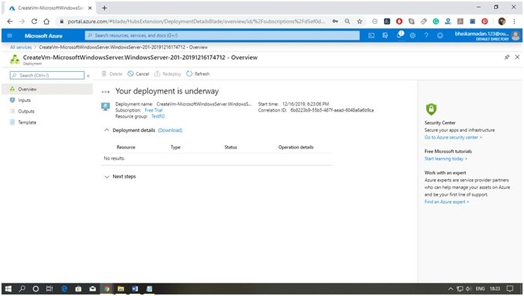
Task: Reload the browser page
Action: [34, 22]
